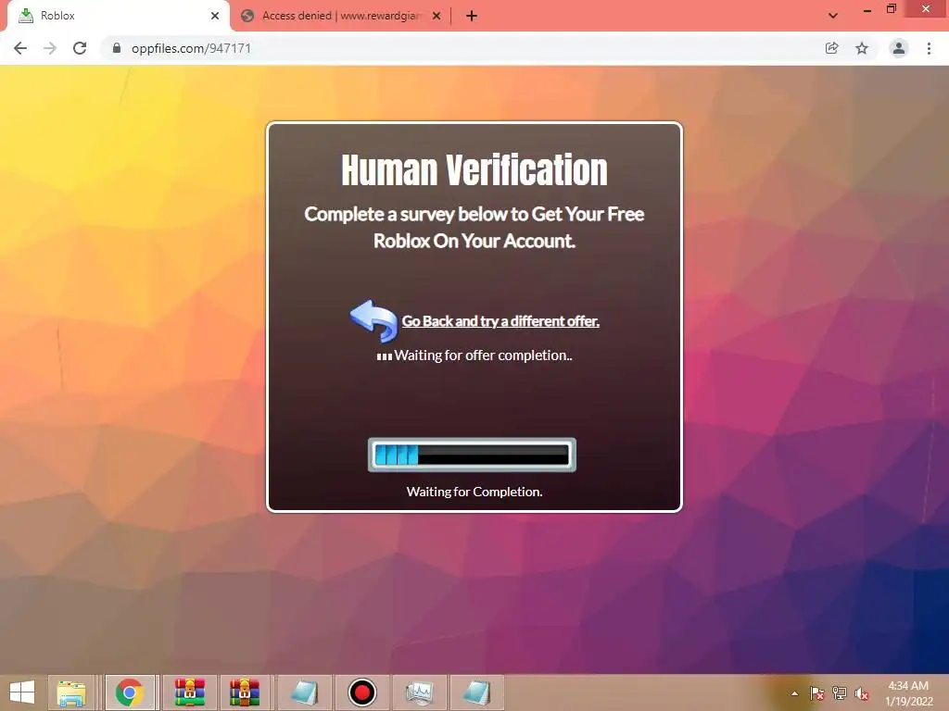Open File Explorer from the taskbar
Image resolution: width=949 pixels, height=711 pixels.
tap(71, 692)
